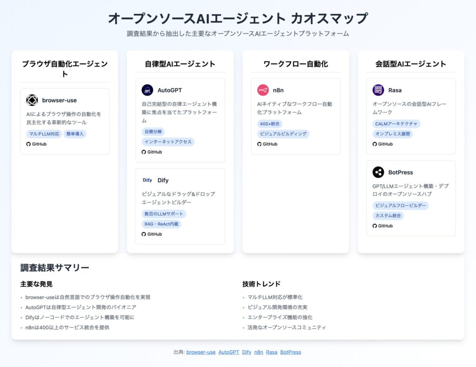Viewport: 476px width, 367px height.
Task: Click the BotPress card title
Action: click(x=400, y=172)
